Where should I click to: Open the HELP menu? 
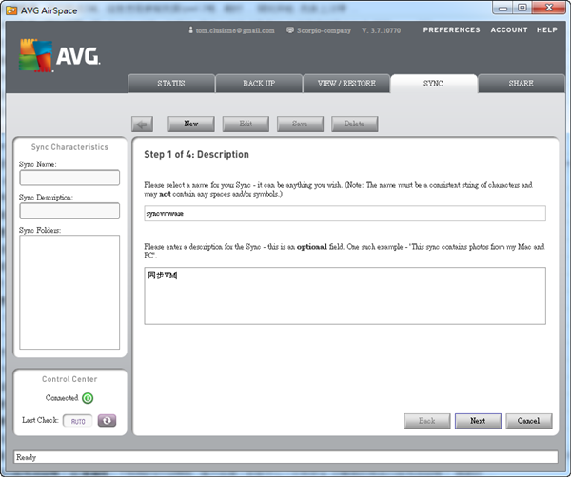pos(547,29)
